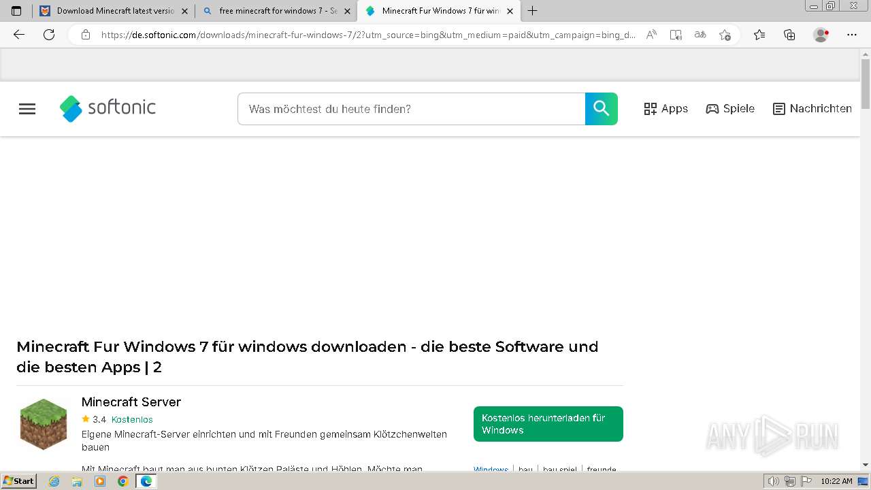
Task: Open a new browser tab
Action: (532, 11)
